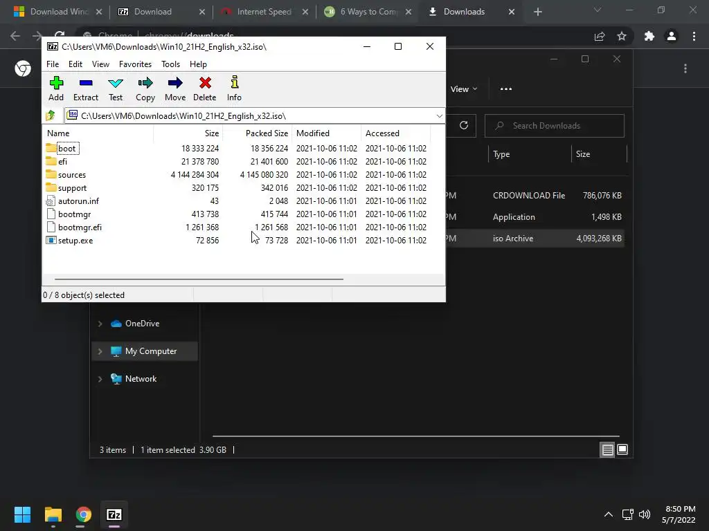Screen dimensions: 709x531
Task: Click the volume tray icon
Action: pos(645,514)
